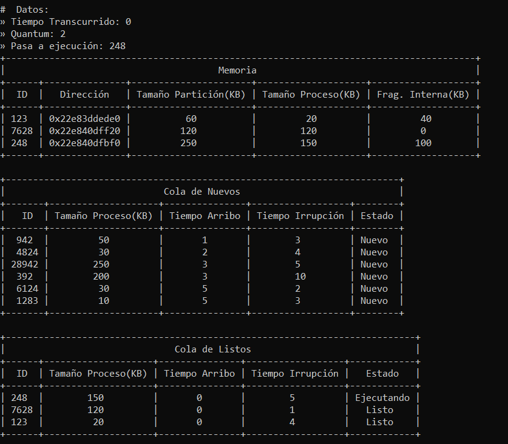
Task: Click internal fragmentation value 40
Action: [426, 119]
